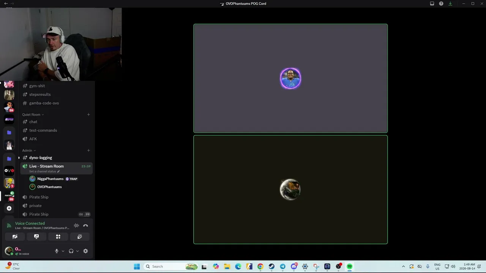Collapse the Quiet Room category
The height and width of the screenshot is (273, 486).
point(33,115)
